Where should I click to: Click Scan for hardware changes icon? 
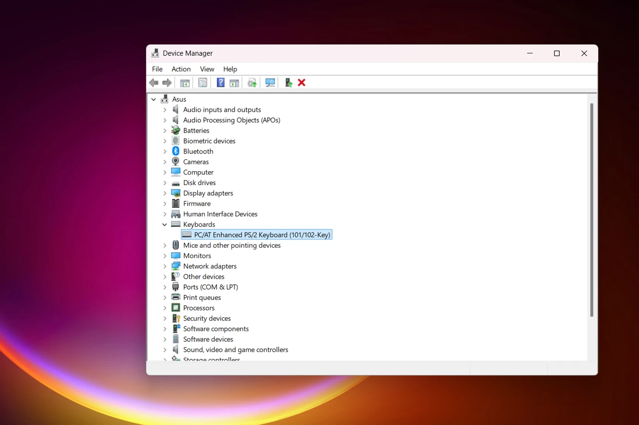(270, 83)
